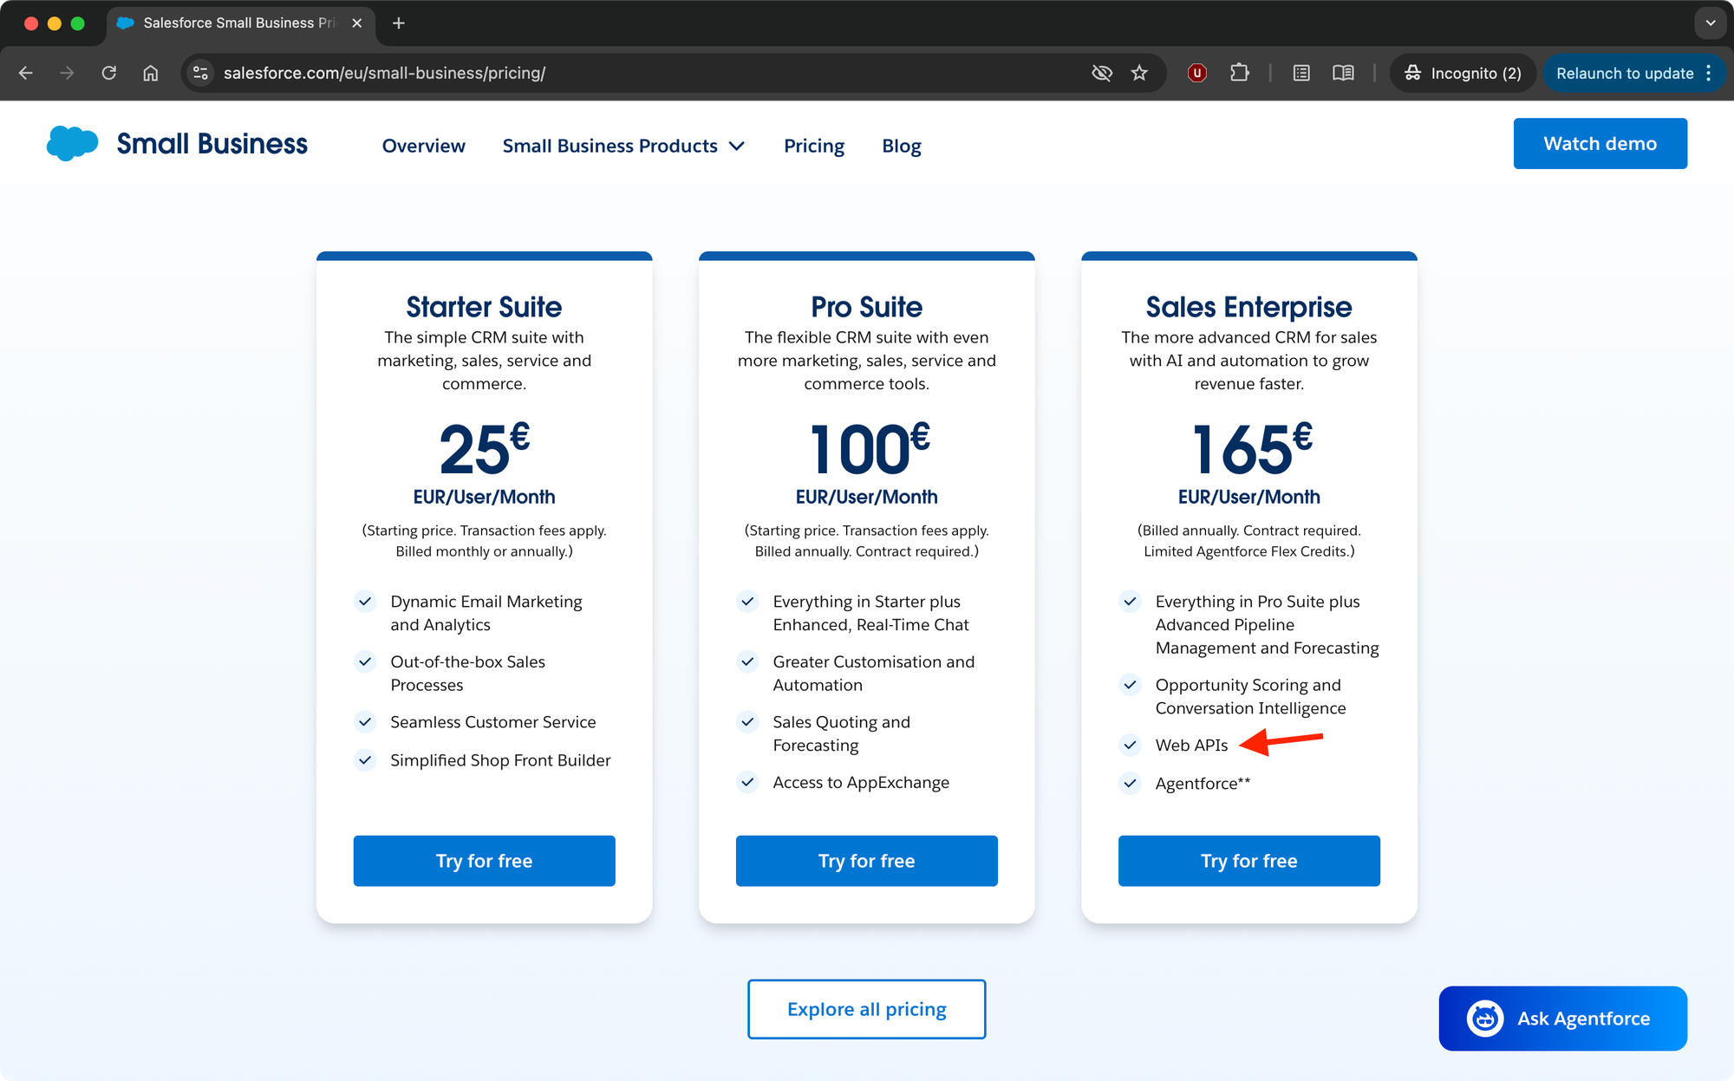Select the Salesforce Small Business Pricing tab

pos(240,23)
